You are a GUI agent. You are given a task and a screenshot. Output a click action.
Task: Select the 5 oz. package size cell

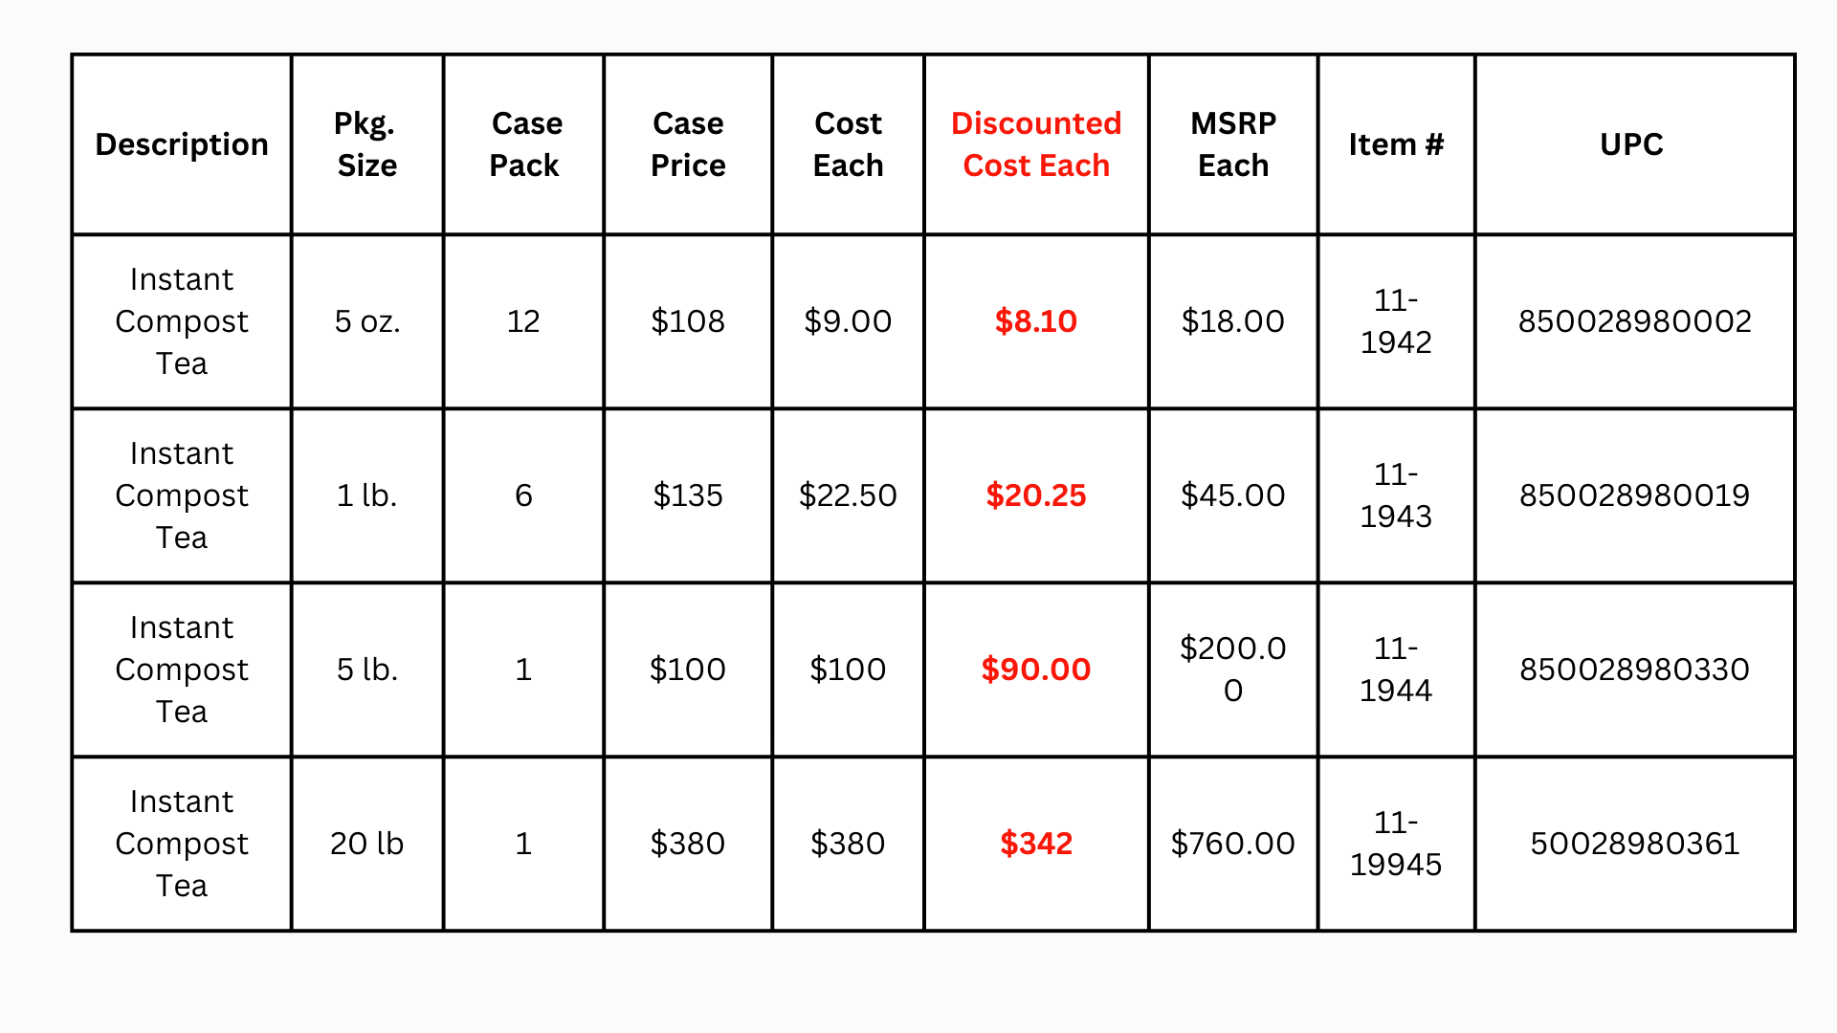click(x=367, y=321)
